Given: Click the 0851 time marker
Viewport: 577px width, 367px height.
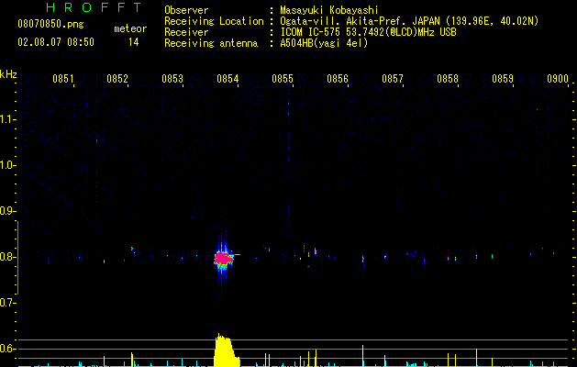Looking at the screenshot, I should click(63, 79).
